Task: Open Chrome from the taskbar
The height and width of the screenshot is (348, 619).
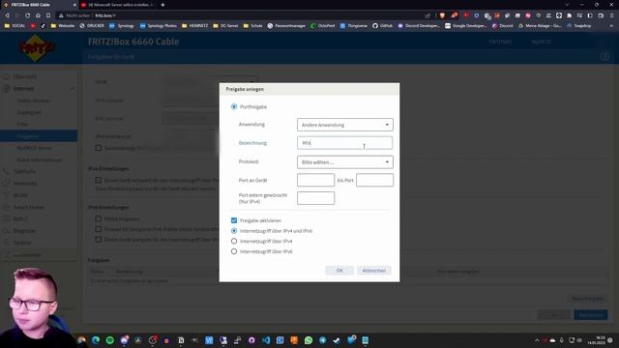Action: tap(81, 340)
